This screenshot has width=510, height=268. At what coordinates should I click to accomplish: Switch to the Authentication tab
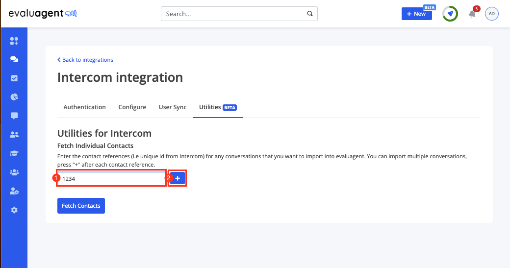coord(84,107)
